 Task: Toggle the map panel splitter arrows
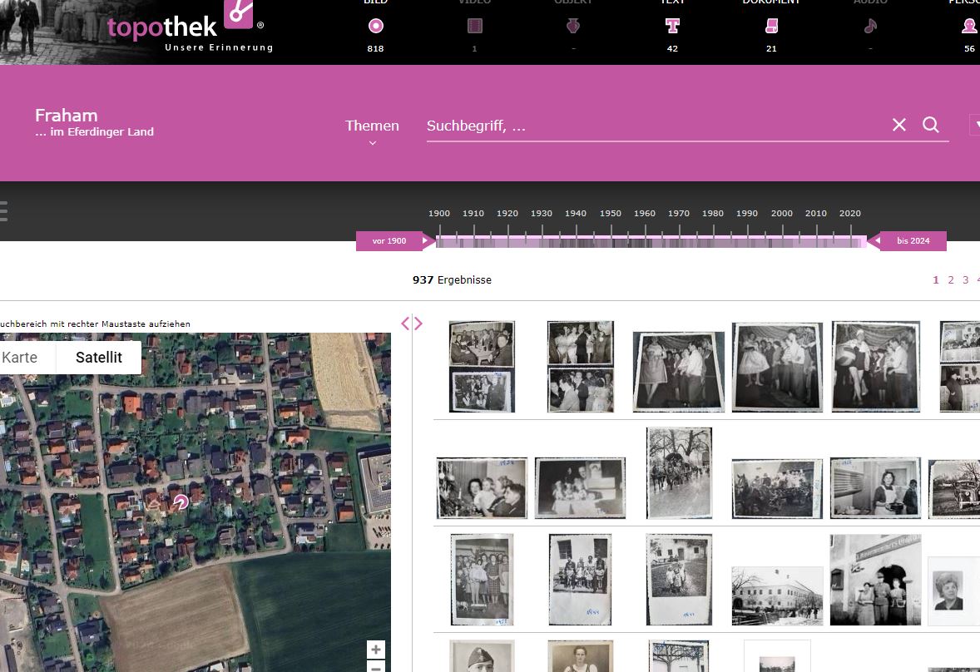[412, 324]
